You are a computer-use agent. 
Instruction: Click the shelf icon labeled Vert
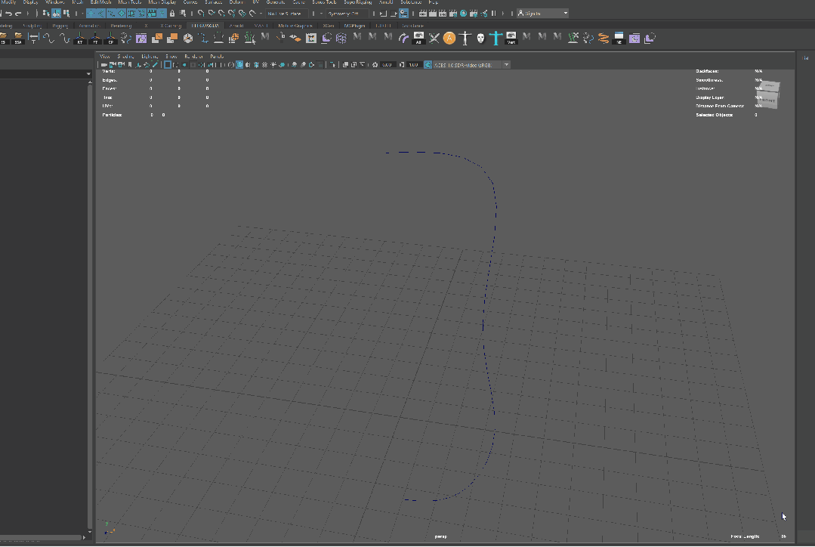click(x=511, y=38)
